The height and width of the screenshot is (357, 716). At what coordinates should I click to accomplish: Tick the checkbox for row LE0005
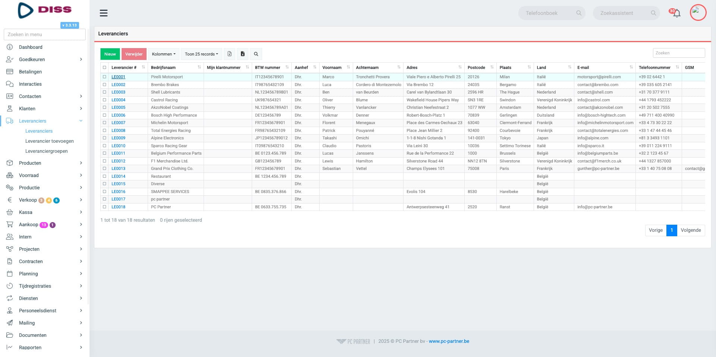(x=104, y=107)
